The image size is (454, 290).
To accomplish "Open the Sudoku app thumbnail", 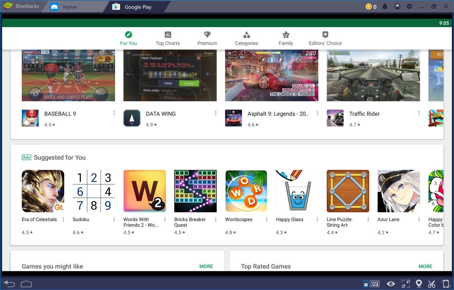I will click(x=93, y=191).
